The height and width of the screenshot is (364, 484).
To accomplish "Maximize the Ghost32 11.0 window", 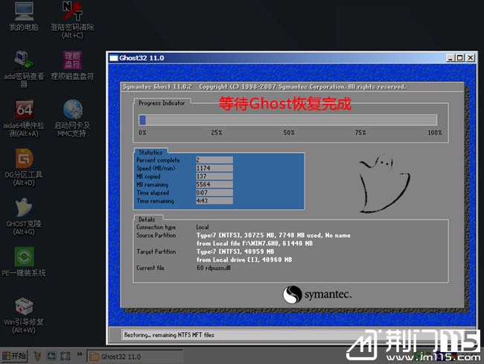I will click(x=460, y=58).
